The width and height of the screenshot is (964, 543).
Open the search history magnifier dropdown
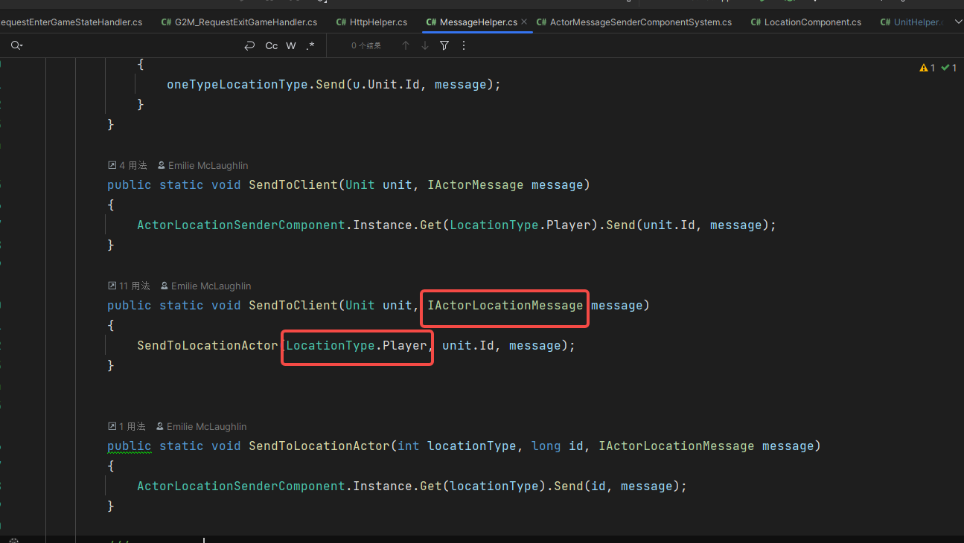pos(16,46)
